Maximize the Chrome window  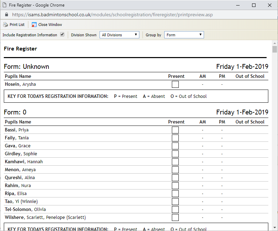coord(254,5)
